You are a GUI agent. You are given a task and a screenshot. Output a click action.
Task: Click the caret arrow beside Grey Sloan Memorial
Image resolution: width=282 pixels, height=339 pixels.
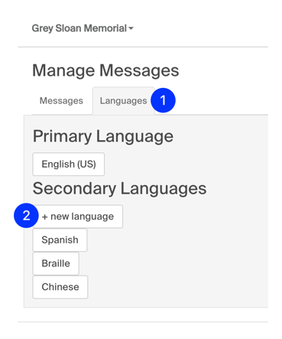tap(131, 28)
